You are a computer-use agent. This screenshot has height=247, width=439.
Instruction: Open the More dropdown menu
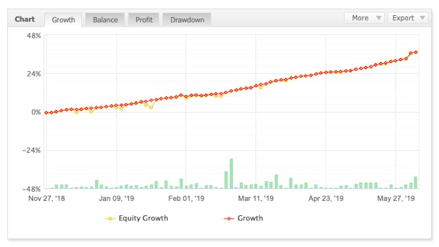[x=364, y=18]
